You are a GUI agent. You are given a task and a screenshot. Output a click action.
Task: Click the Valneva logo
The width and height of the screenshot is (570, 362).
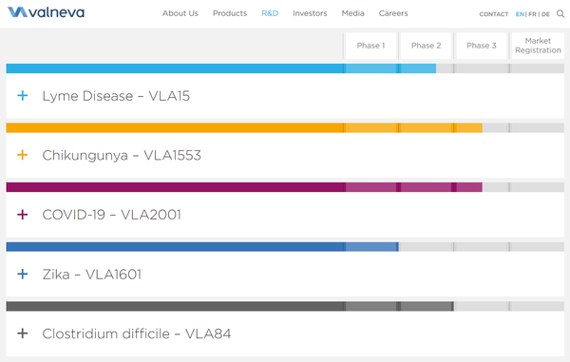pyautogui.click(x=46, y=12)
